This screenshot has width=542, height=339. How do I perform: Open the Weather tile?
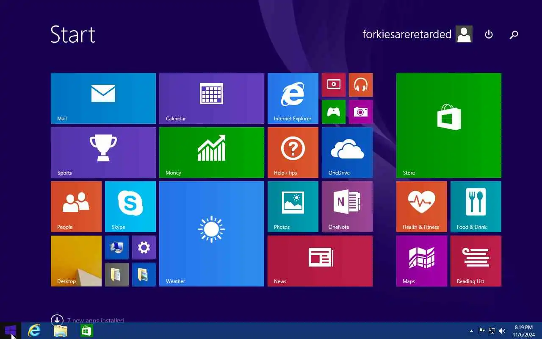pyautogui.click(x=212, y=234)
